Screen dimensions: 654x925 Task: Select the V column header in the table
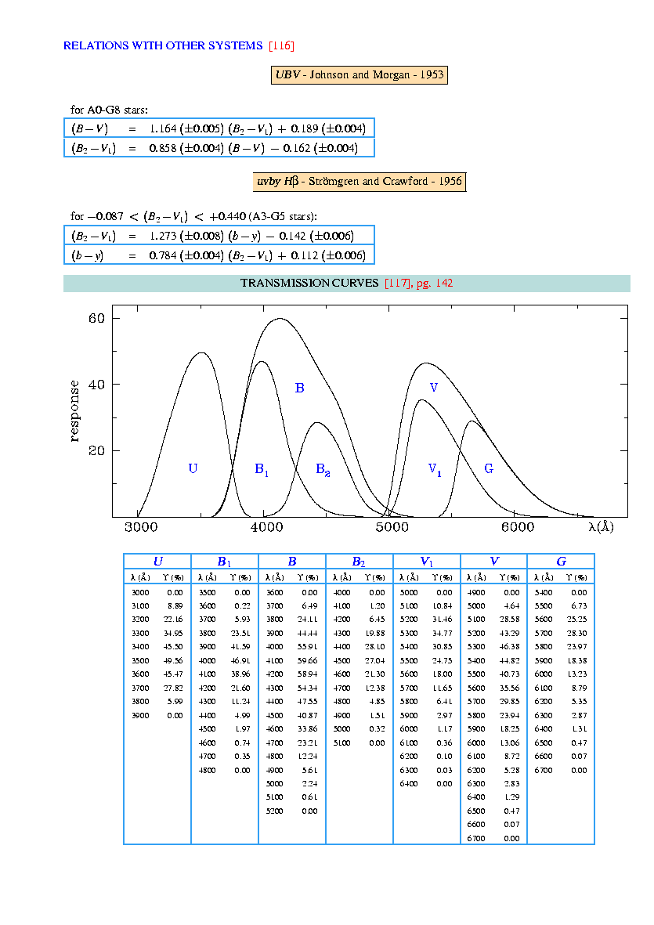pos(494,562)
